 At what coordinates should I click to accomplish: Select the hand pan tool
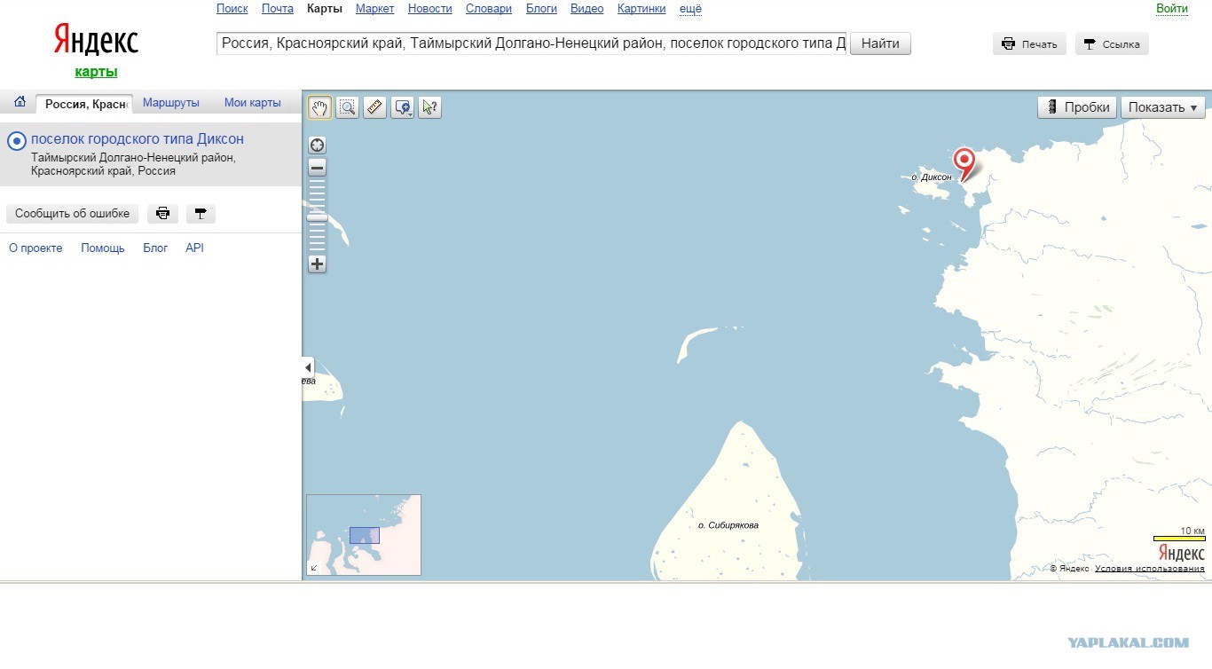pyautogui.click(x=319, y=107)
